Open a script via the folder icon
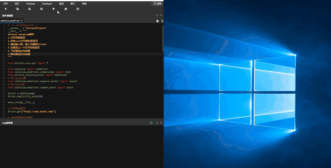 coord(17,9)
